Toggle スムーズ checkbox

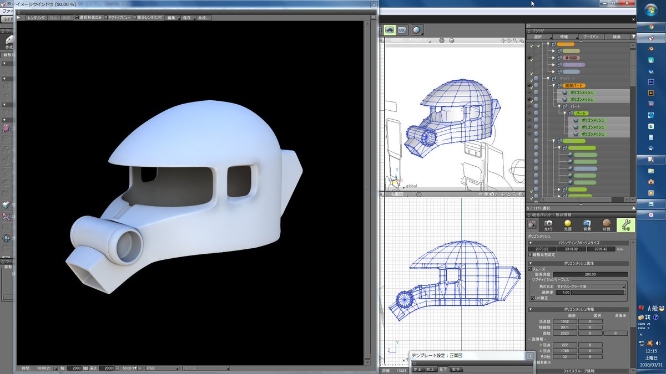coord(531,269)
